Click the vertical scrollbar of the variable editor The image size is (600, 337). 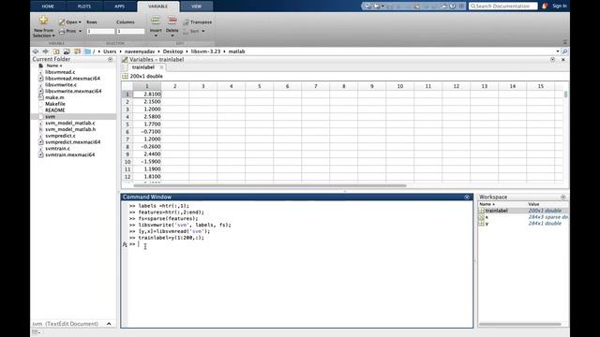pyautogui.click(x=565, y=94)
